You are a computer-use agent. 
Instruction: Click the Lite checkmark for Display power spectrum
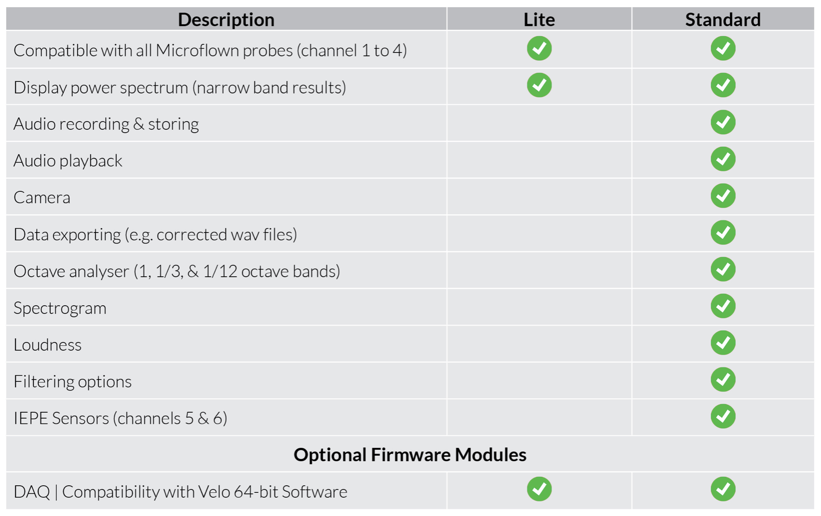[539, 85]
